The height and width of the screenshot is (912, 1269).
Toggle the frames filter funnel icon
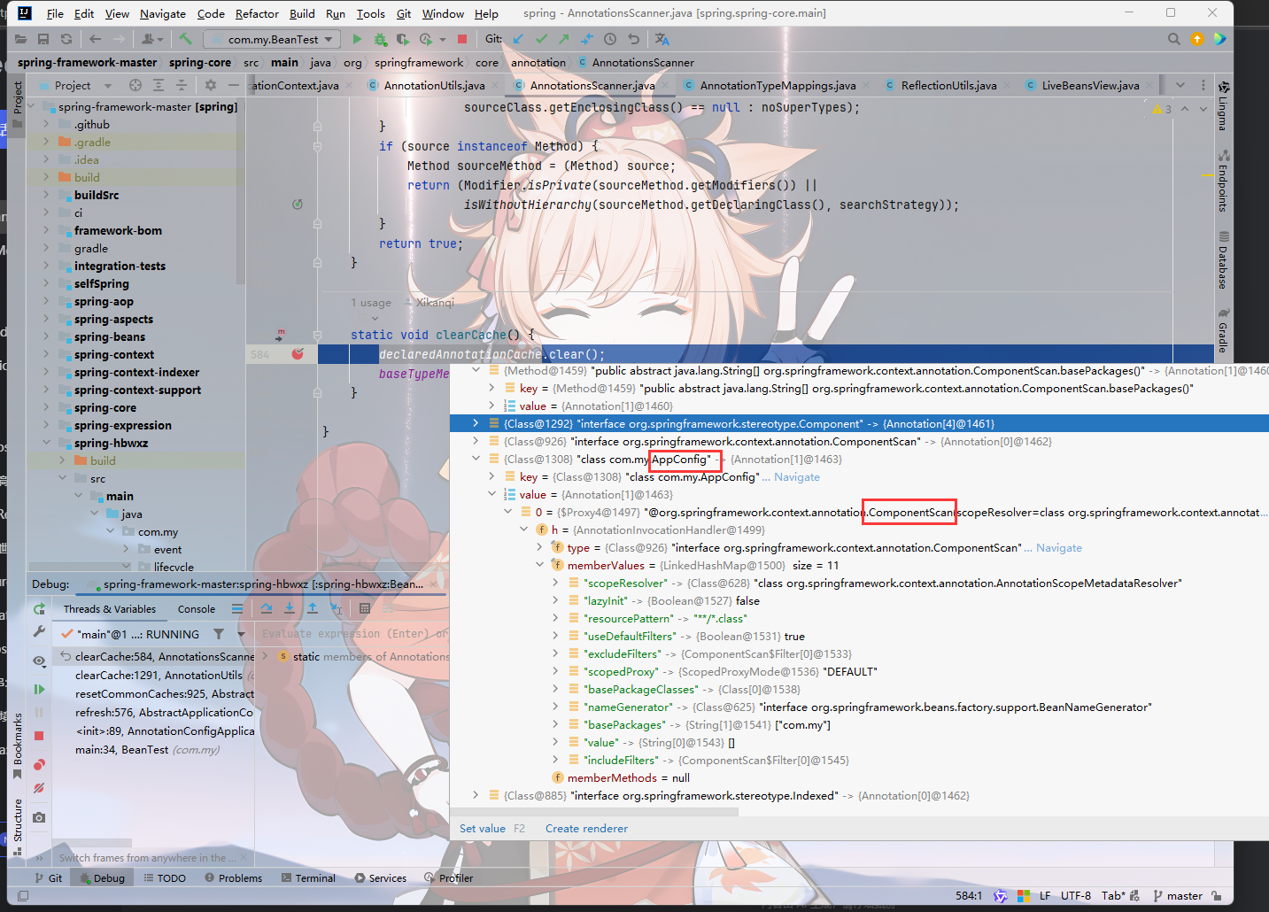tap(219, 634)
